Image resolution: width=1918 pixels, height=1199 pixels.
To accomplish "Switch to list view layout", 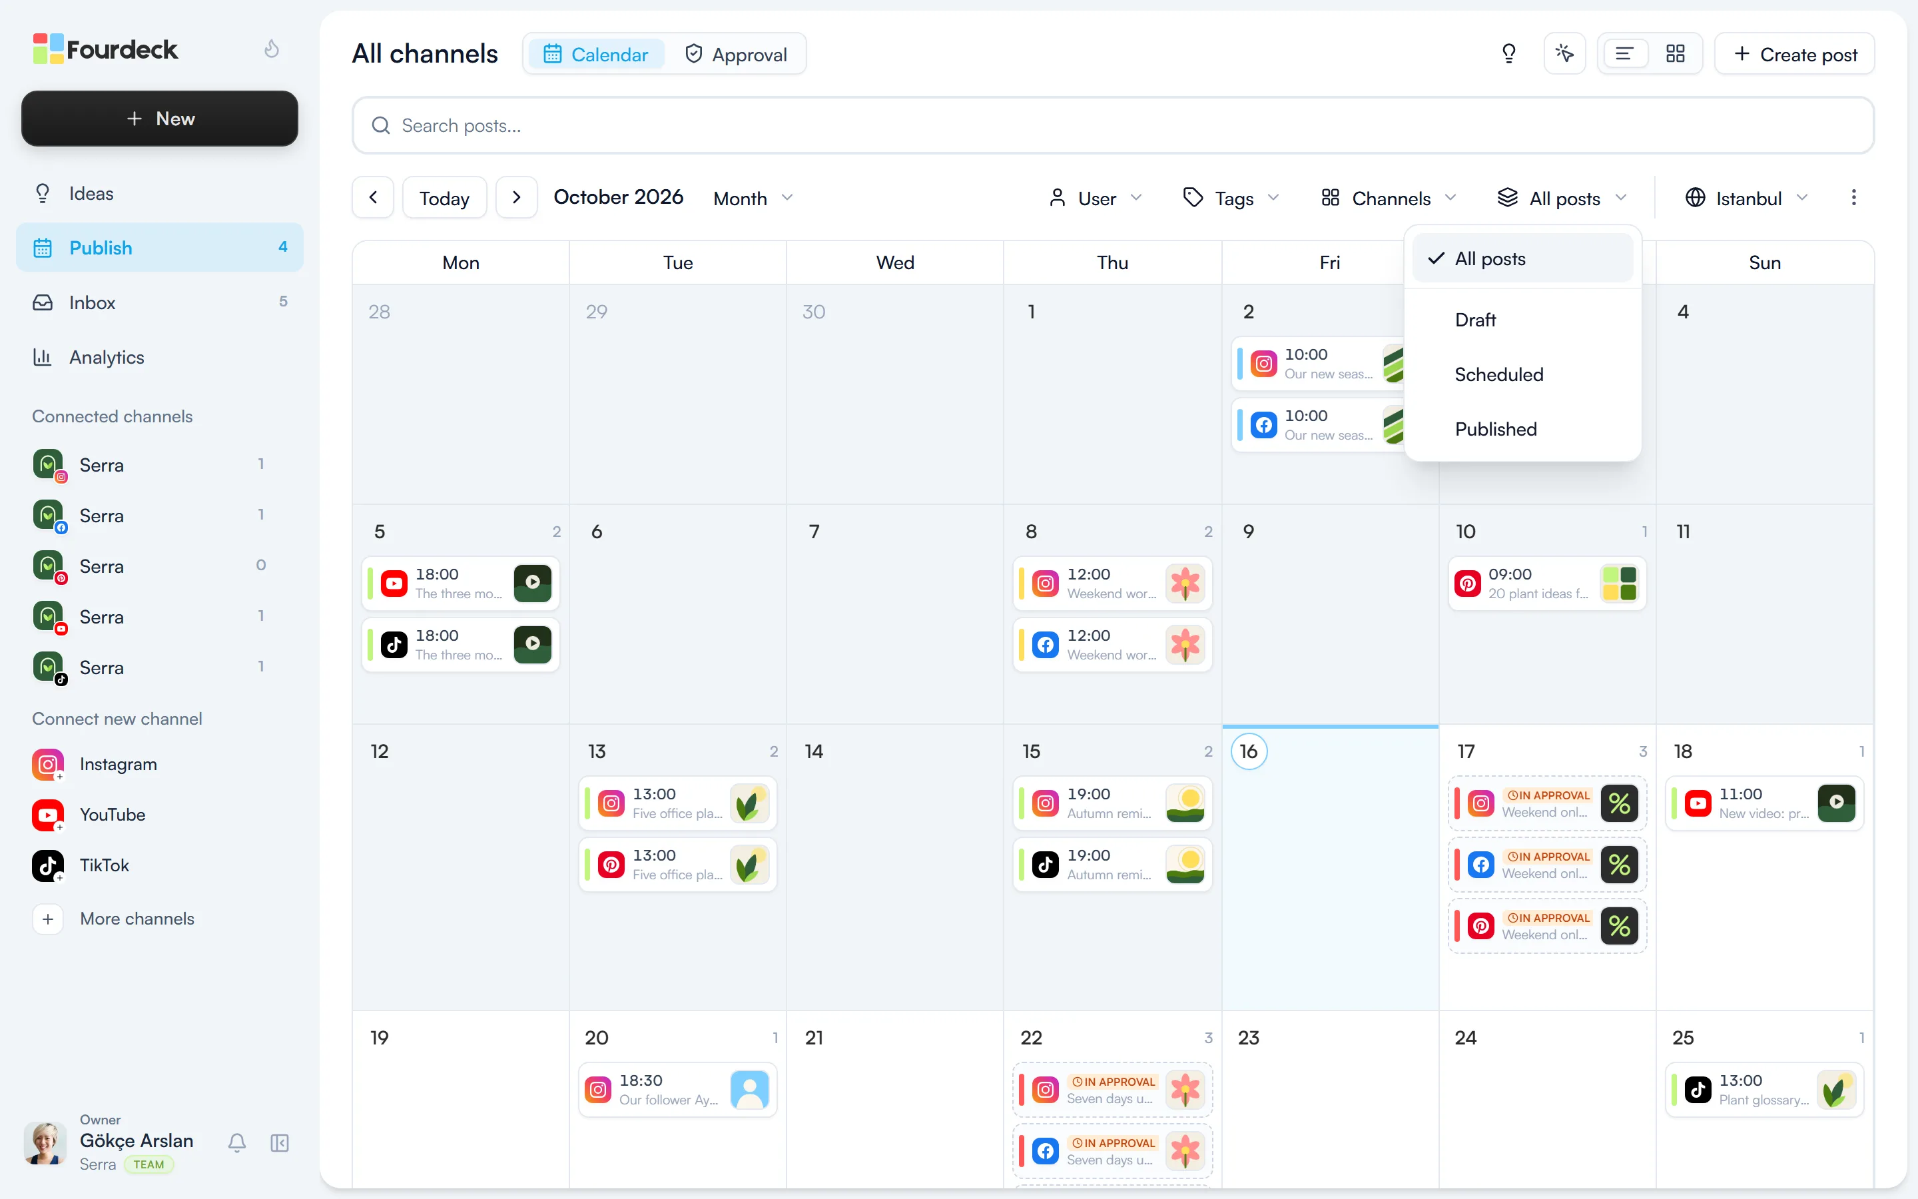I will coord(1625,54).
